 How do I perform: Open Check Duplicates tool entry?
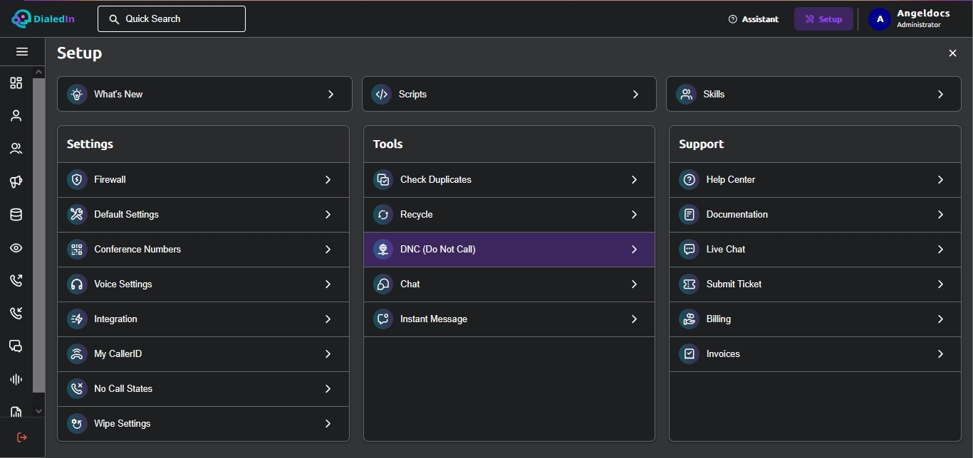[509, 180]
